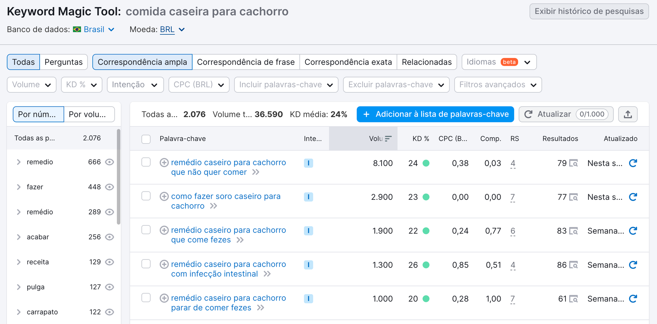Add 'remédio caseiro para cachorro que come fezes' via plus icon

164,230
